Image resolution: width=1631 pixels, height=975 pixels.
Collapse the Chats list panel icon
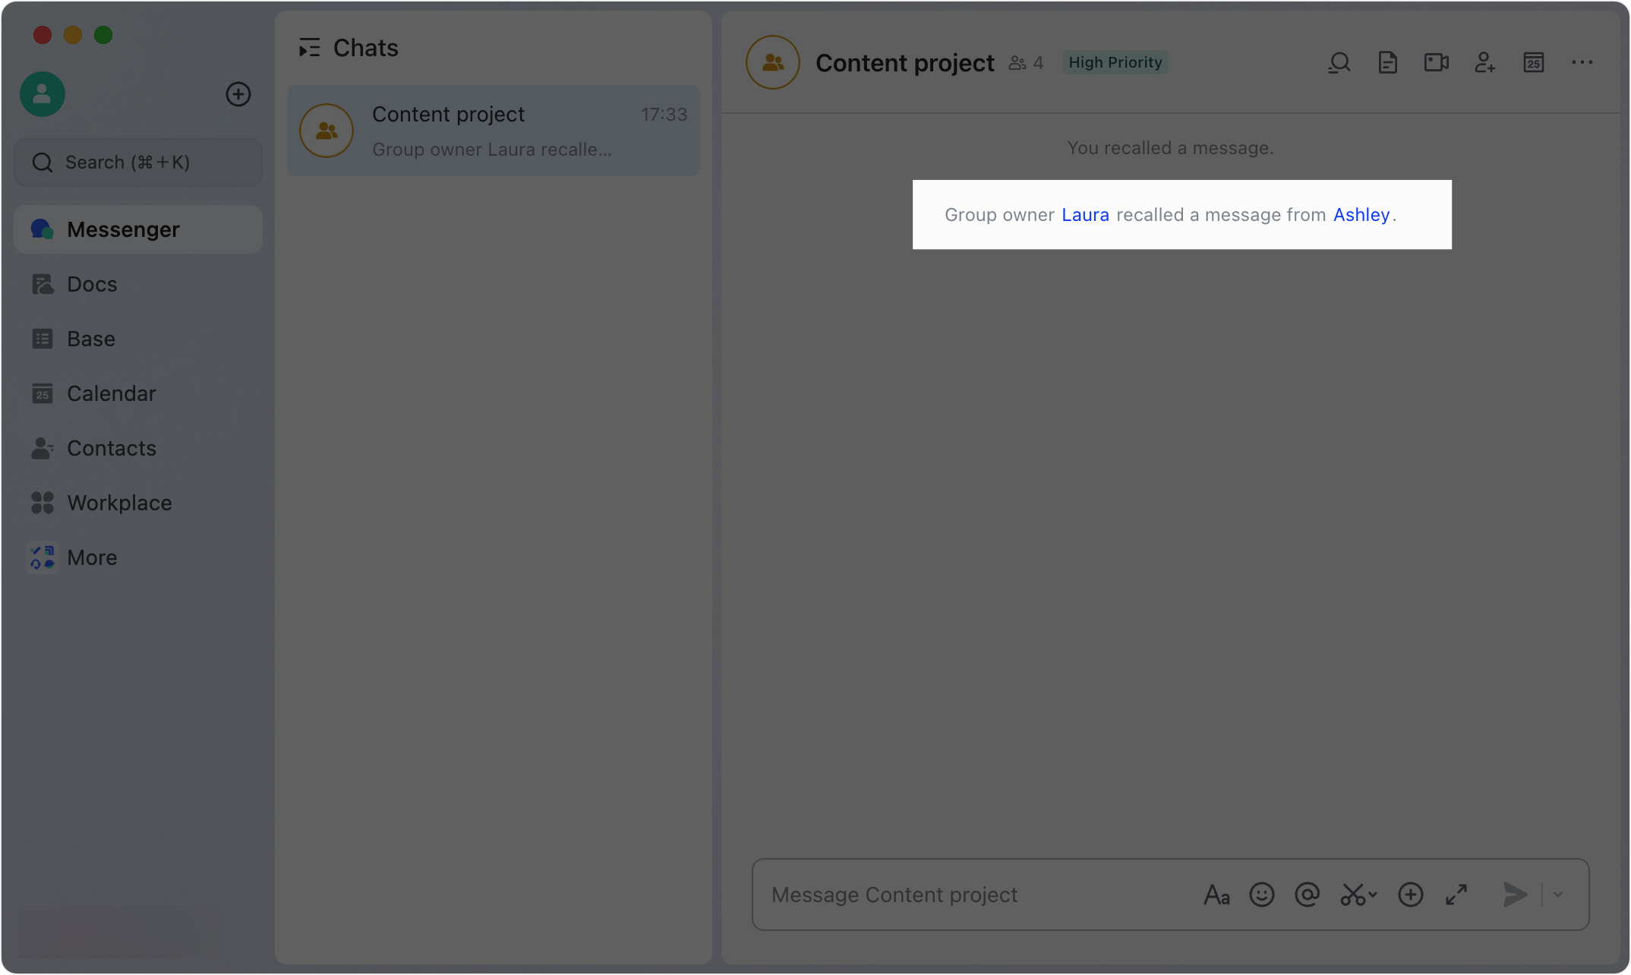point(310,48)
